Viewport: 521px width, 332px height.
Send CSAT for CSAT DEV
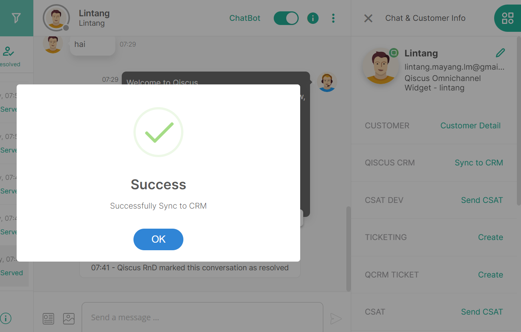coord(482,200)
